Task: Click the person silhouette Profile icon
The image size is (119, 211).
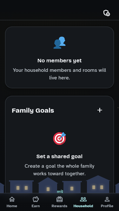Action: [107, 199]
